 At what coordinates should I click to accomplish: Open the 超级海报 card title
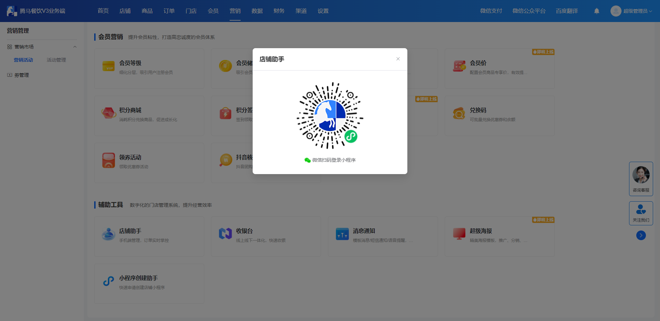pos(481,231)
